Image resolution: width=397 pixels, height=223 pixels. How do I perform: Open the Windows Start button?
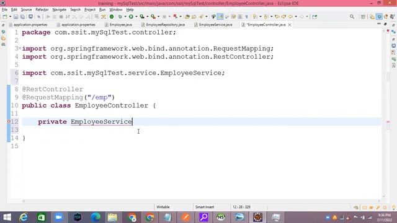(7, 217)
